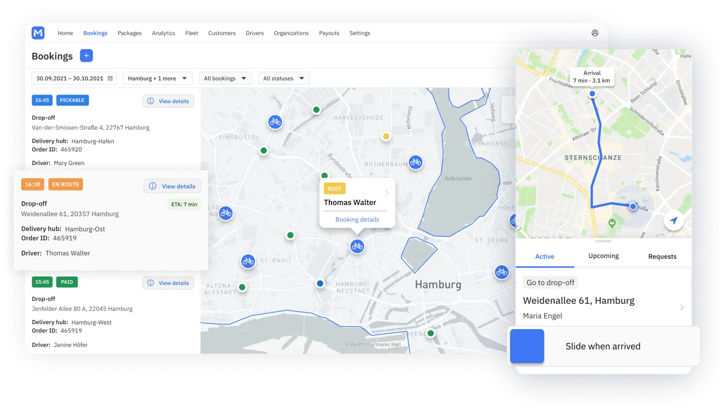Click bike marker below Thomas Walter popup
Image resolution: width=727 pixels, height=411 pixels.
[357, 247]
